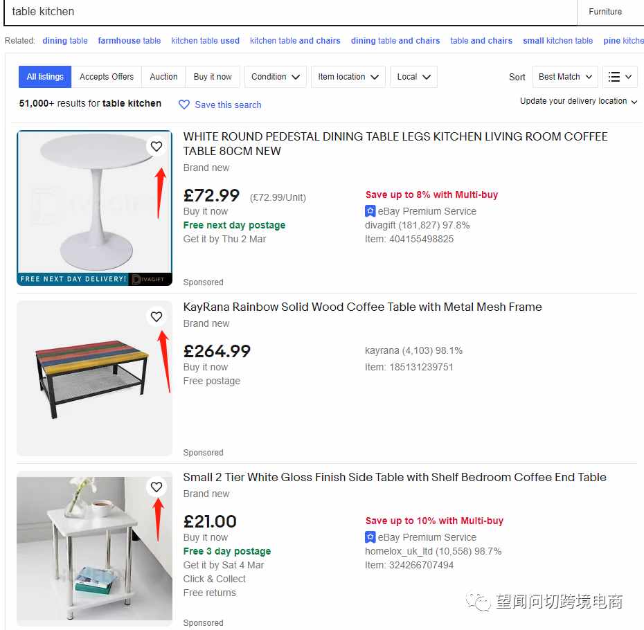Open related search farmhouse table
The width and height of the screenshot is (644, 630).
tap(129, 41)
